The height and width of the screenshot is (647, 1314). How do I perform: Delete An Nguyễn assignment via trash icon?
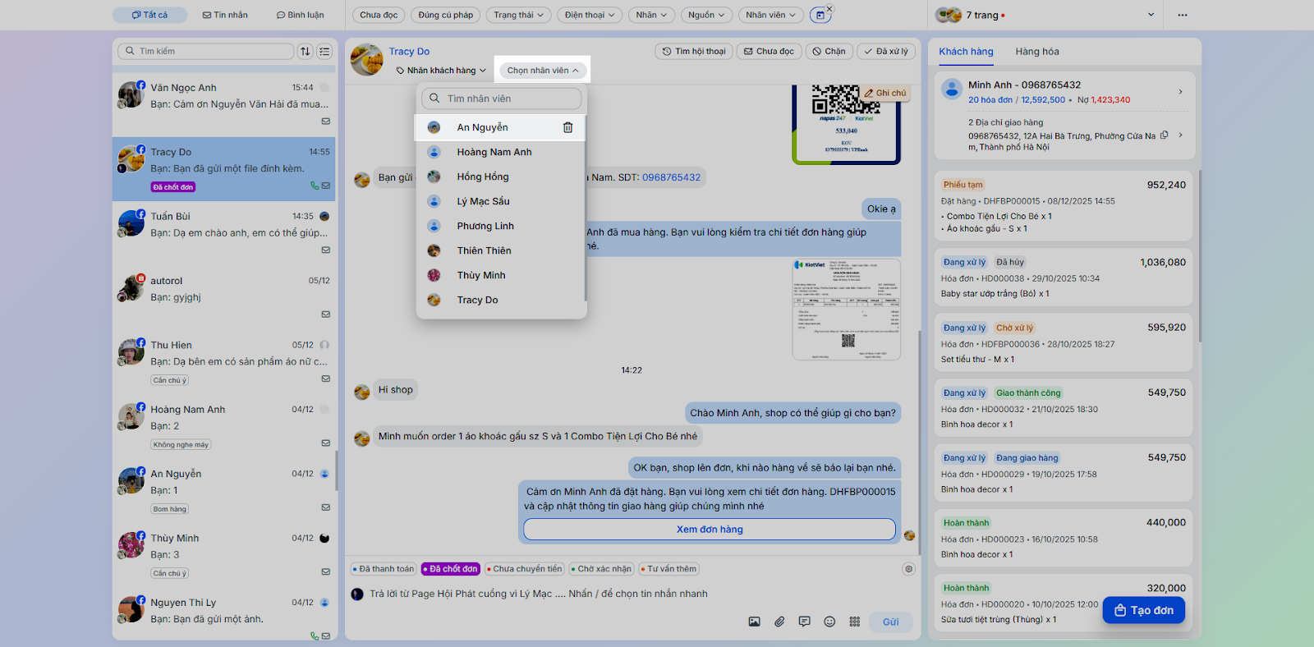(x=567, y=127)
